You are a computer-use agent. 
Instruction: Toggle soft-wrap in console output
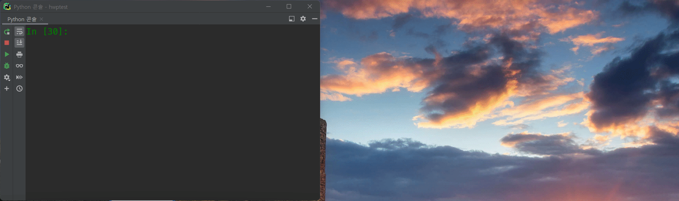pos(19,32)
